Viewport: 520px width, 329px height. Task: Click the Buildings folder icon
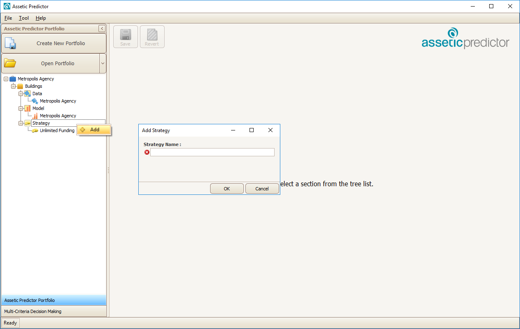(20, 86)
